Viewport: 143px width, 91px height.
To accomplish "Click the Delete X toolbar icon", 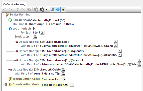I will point(23,9).
